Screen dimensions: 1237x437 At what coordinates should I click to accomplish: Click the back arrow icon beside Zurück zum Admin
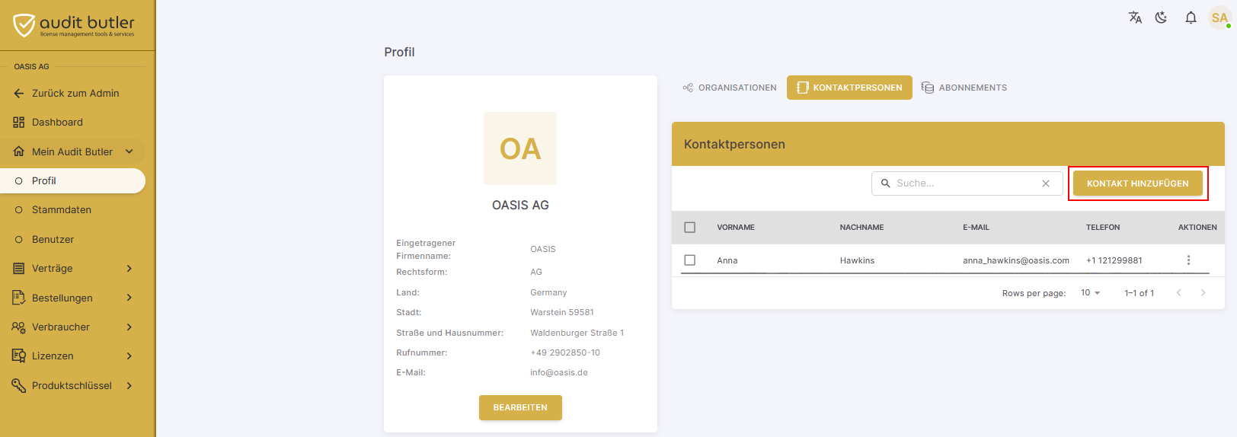click(x=19, y=93)
